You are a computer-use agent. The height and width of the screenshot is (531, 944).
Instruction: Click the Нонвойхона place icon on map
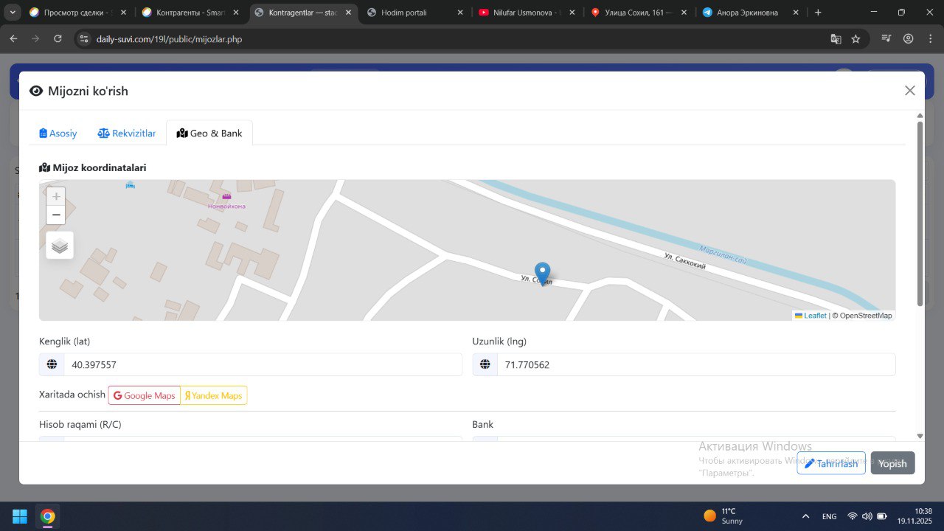coord(226,196)
